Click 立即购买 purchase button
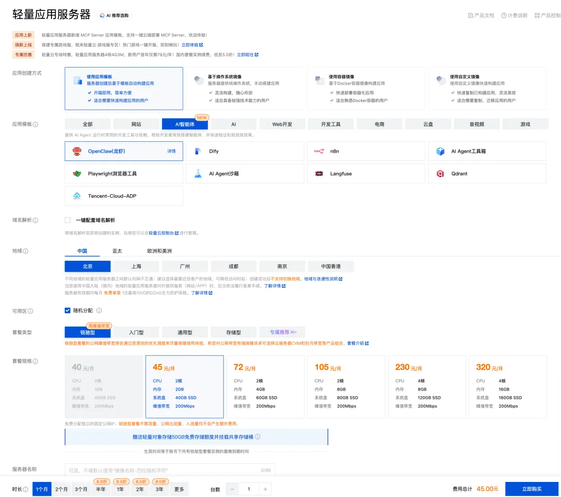Screen dimensions: 561x497 click(x=532, y=490)
